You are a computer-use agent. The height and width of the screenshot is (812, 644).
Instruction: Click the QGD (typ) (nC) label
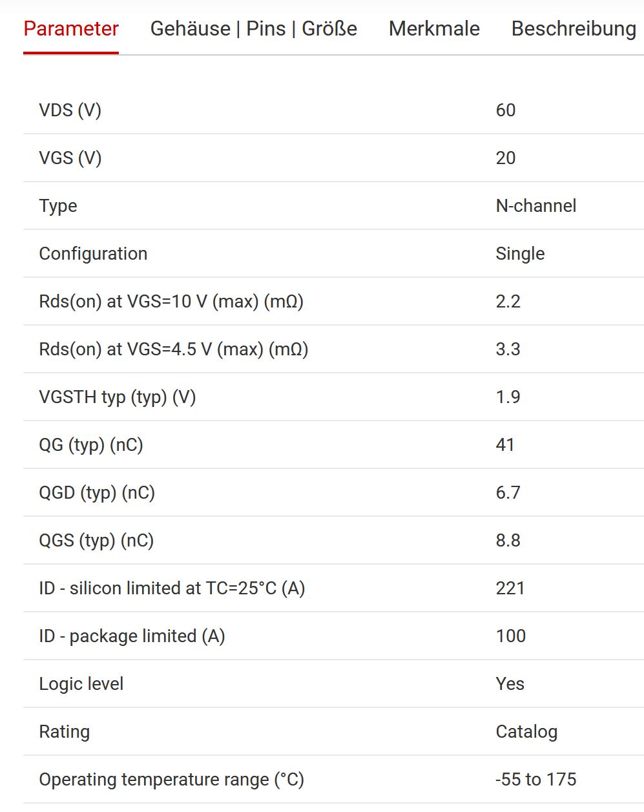pyautogui.click(x=97, y=492)
